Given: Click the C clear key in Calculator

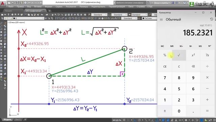Looking at the screenshot, I should pos(179,66).
